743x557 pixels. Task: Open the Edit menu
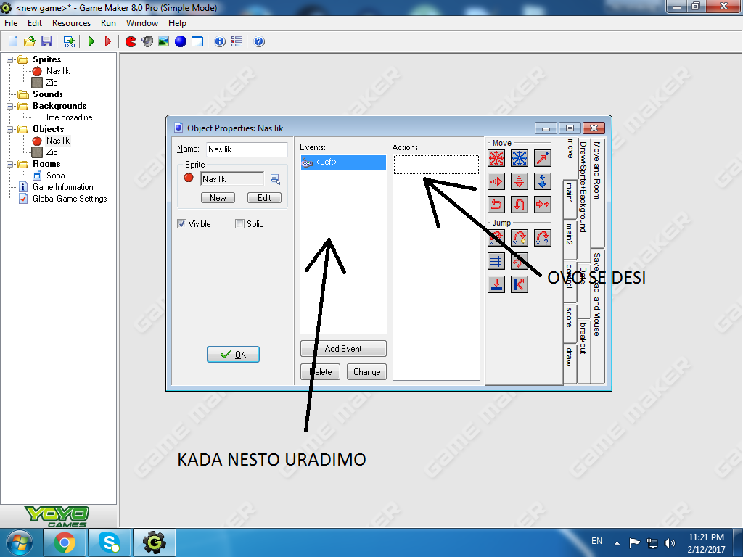[35, 23]
